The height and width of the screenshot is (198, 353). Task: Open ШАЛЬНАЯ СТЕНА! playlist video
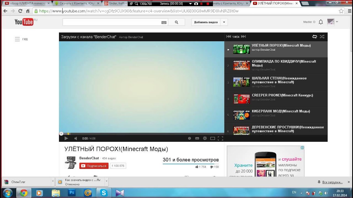(x=276, y=82)
